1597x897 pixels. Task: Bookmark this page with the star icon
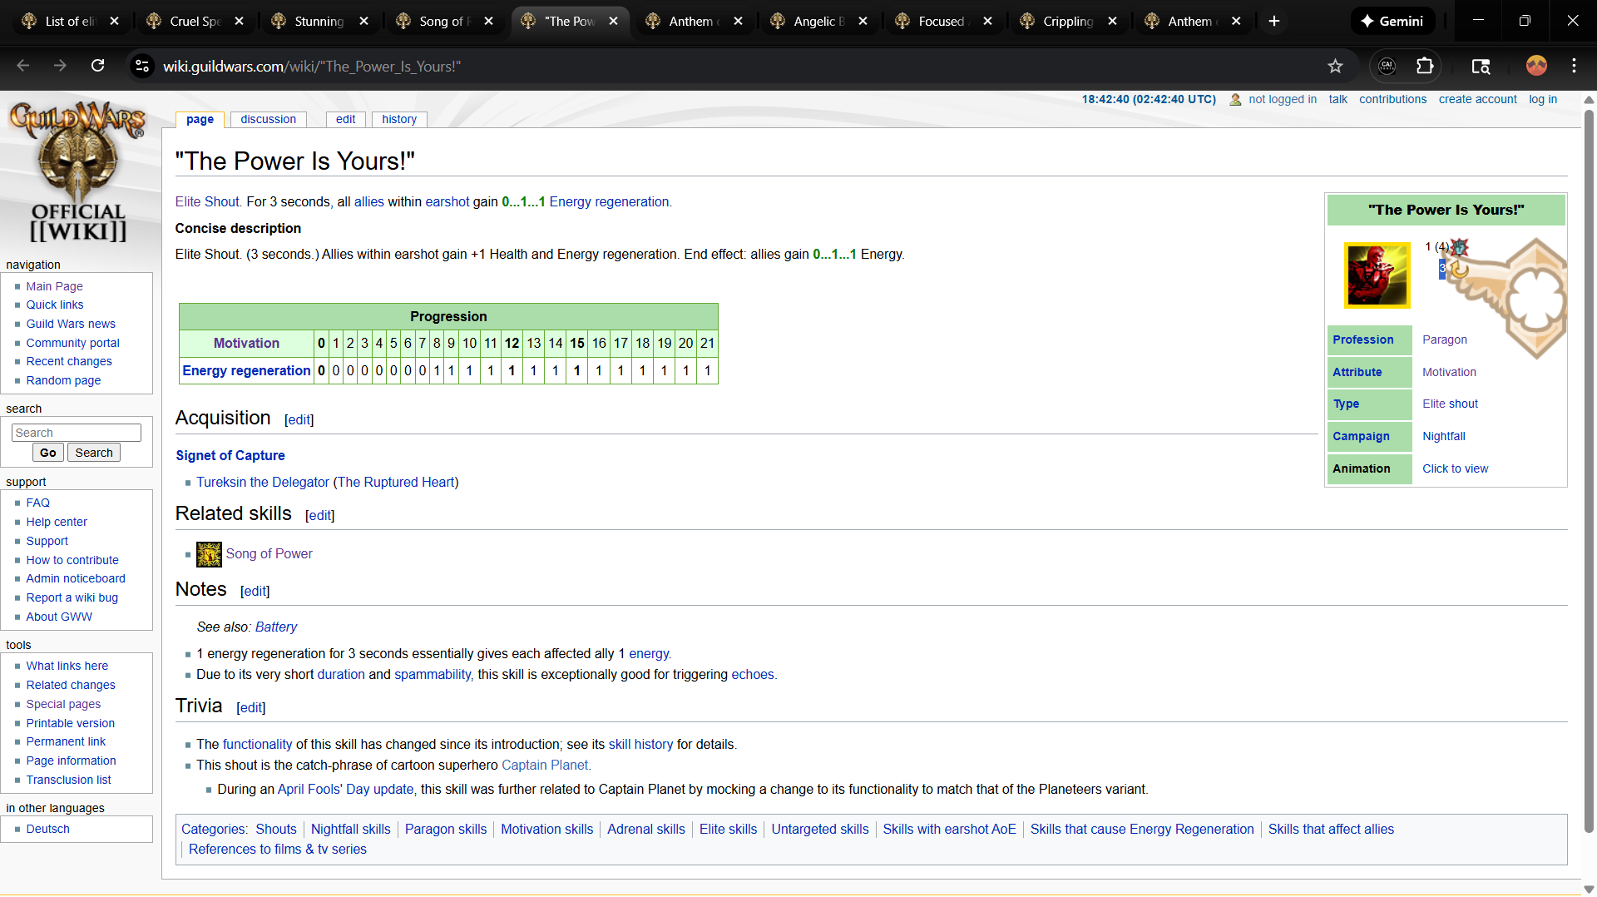(1335, 66)
